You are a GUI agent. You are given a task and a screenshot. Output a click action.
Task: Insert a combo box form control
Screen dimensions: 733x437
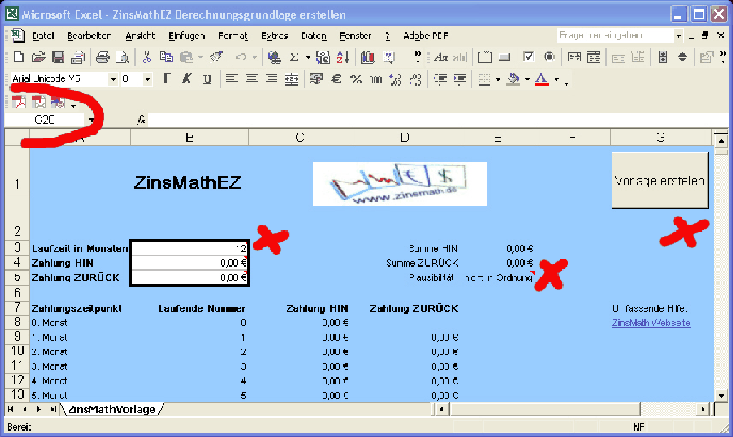(x=594, y=57)
